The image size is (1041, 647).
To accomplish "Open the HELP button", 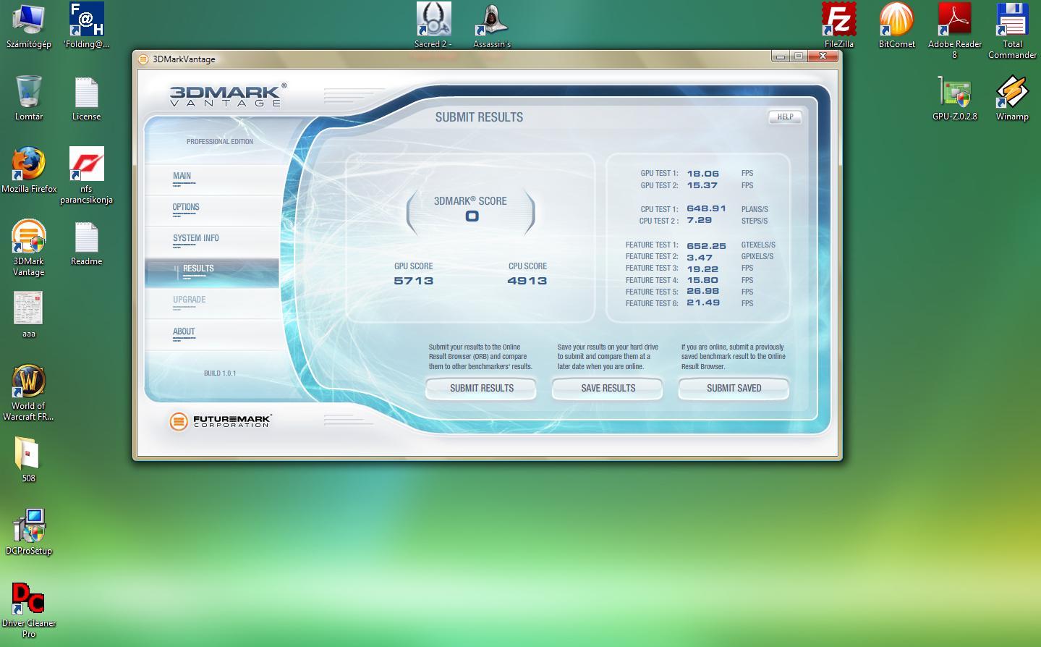I will (785, 117).
